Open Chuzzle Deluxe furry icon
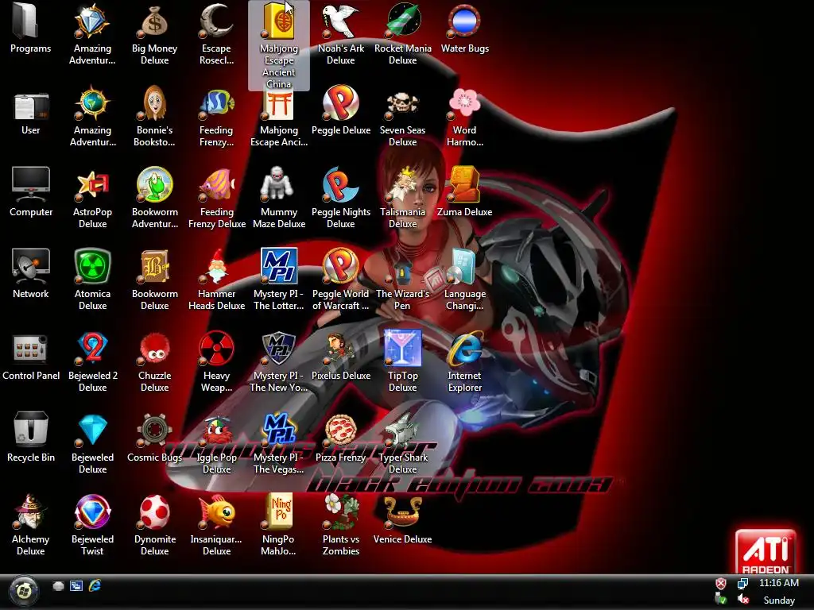814x610 pixels. [x=154, y=349]
